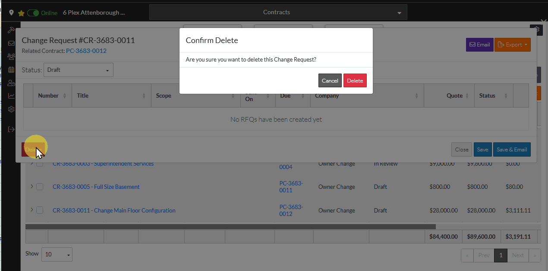Toggle the Online status switch
548x271 pixels.
coord(33,13)
